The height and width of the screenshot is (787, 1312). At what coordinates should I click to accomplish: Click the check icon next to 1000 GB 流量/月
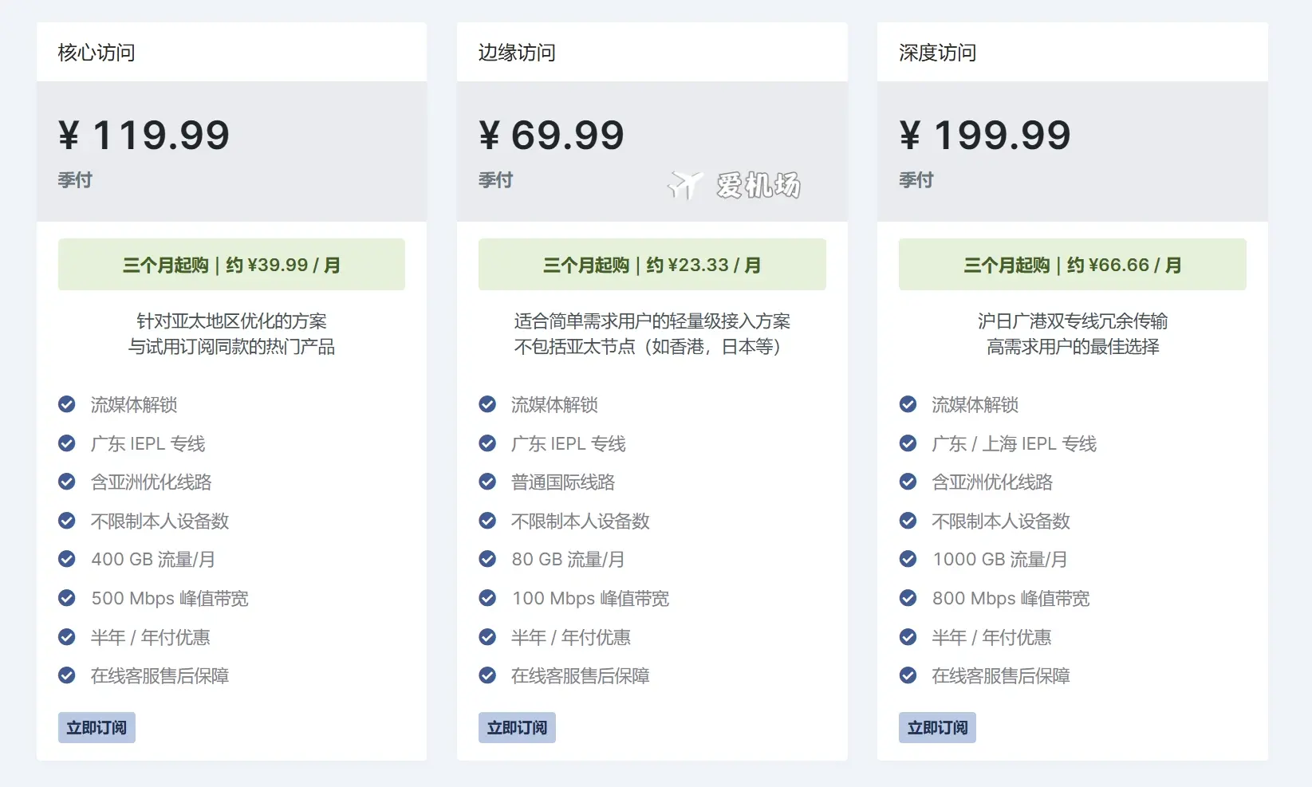908,559
